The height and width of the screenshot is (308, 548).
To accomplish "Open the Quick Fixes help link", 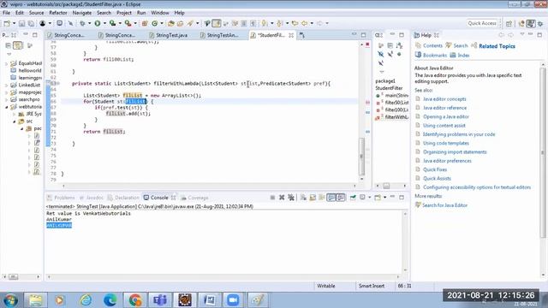I will (x=435, y=169).
